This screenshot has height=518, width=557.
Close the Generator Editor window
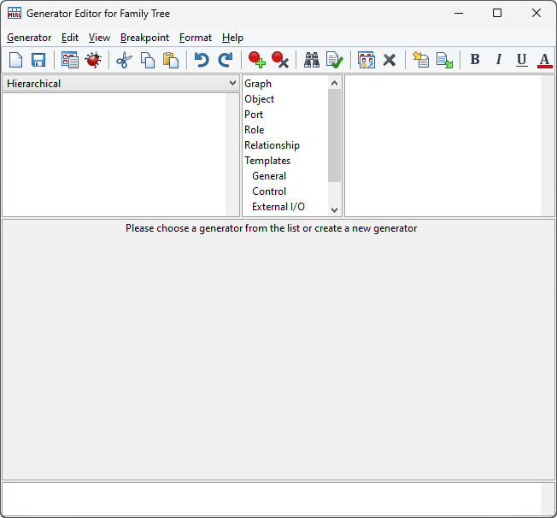tap(536, 13)
